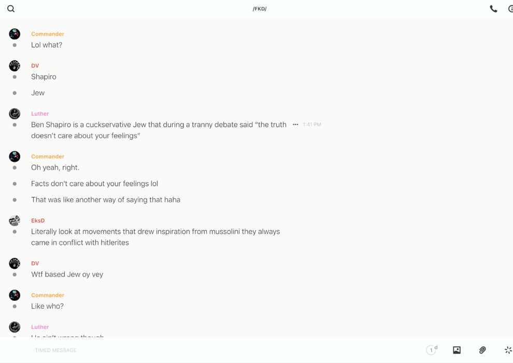Attach a file with paperclip icon
Viewport: 513px width, 363px height.
pyautogui.click(x=482, y=350)
